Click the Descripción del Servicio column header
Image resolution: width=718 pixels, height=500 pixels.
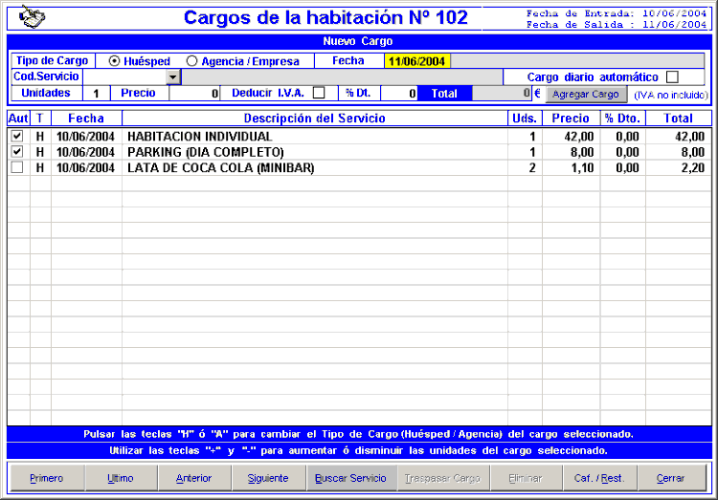[x=315, y=118]
